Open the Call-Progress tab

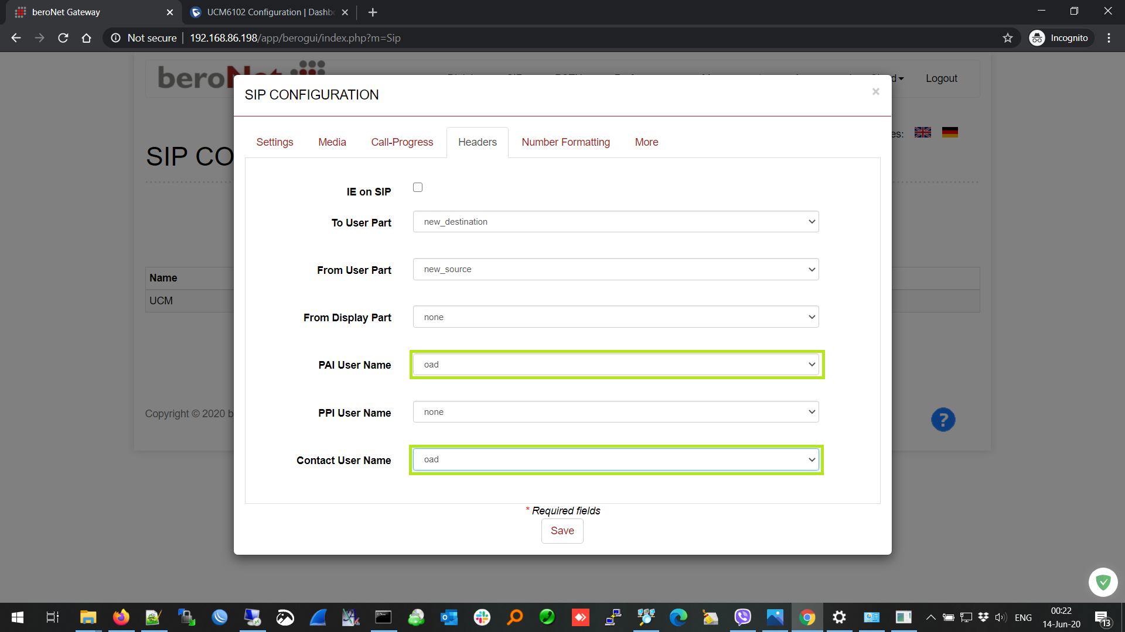coord(402,142)
